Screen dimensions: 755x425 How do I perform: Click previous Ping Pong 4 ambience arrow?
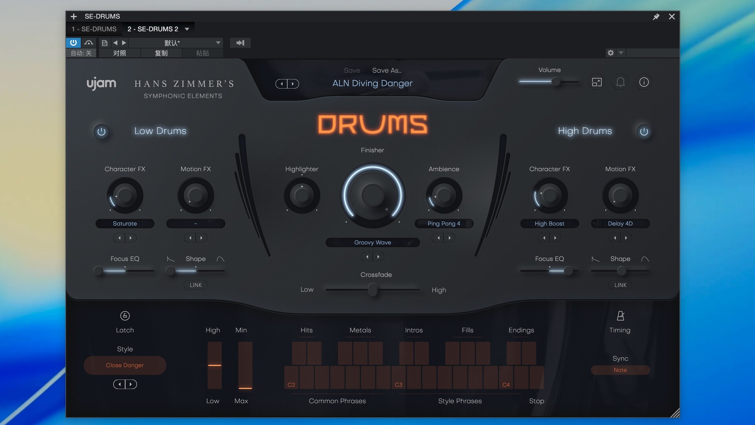pos(438,238)
